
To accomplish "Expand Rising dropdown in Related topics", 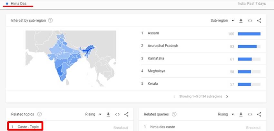I will coord(93,114).
